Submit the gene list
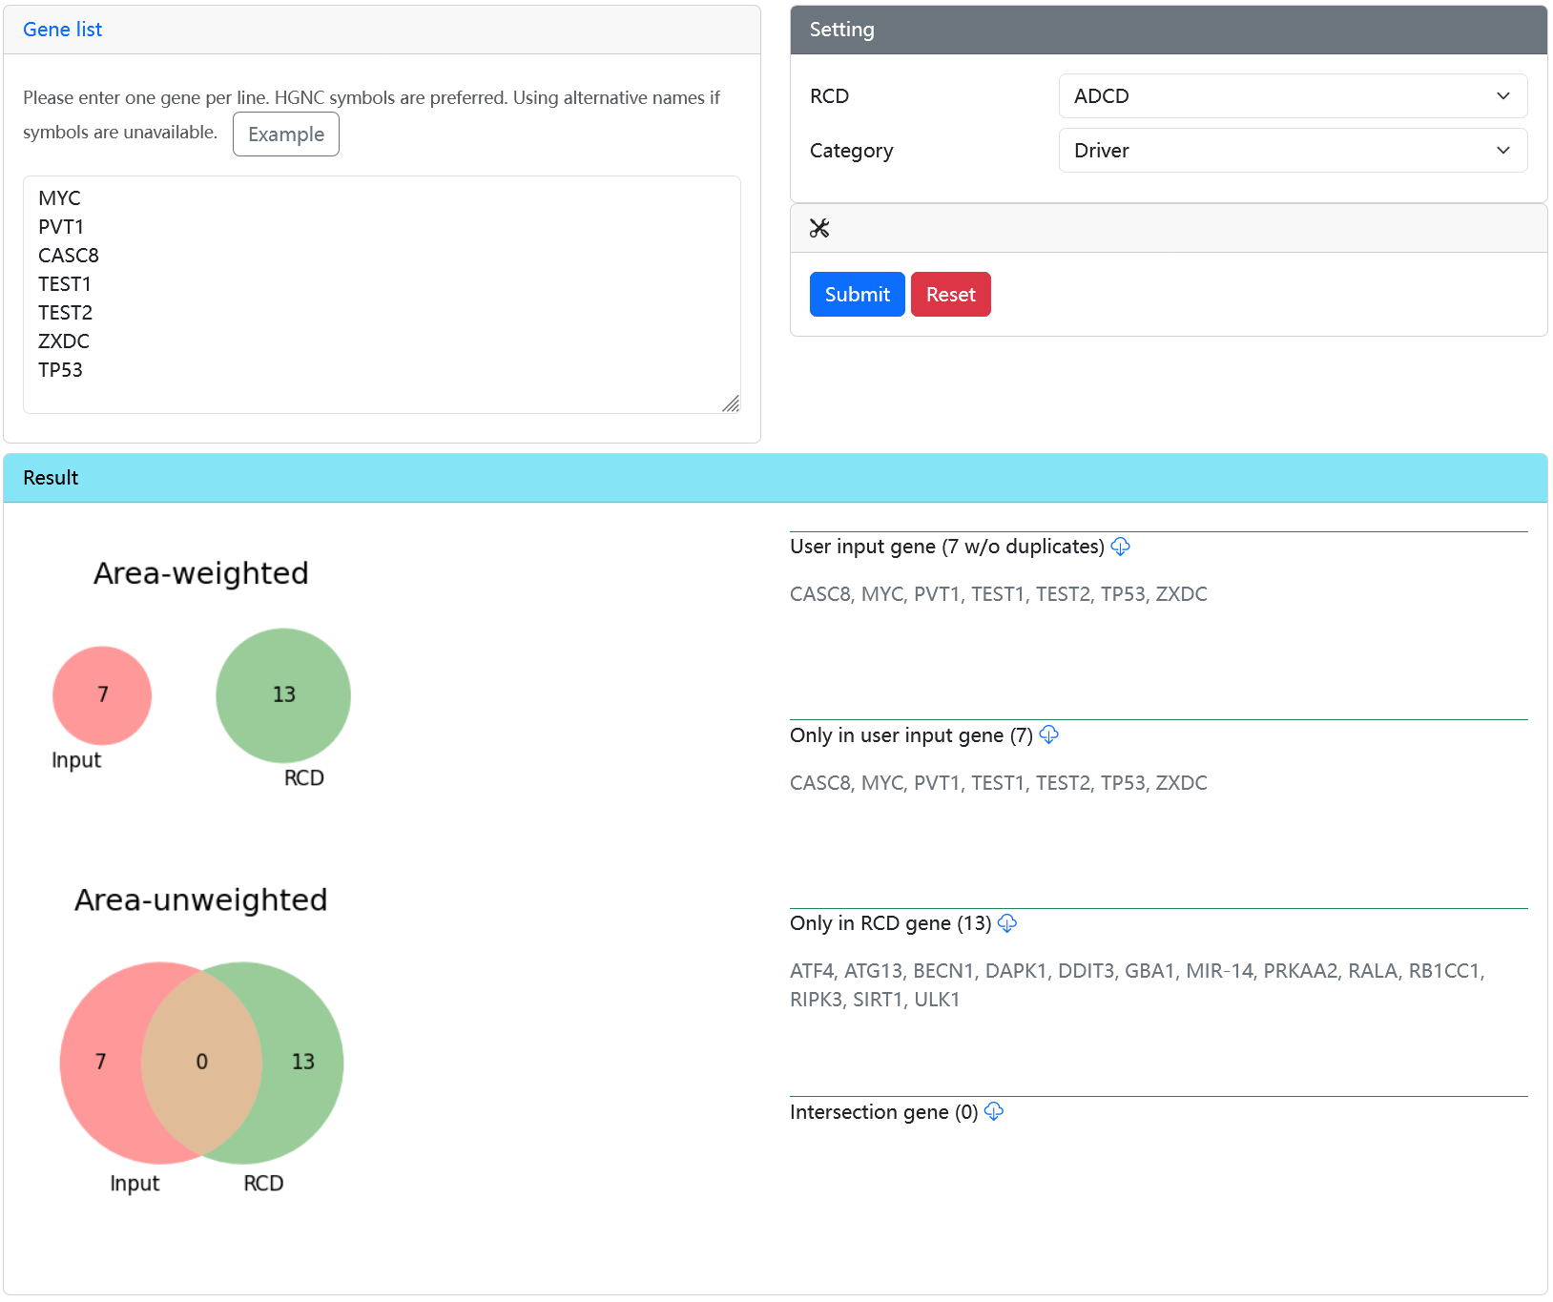Screen dimensions: 1553x1302 [x=857, y=295]
